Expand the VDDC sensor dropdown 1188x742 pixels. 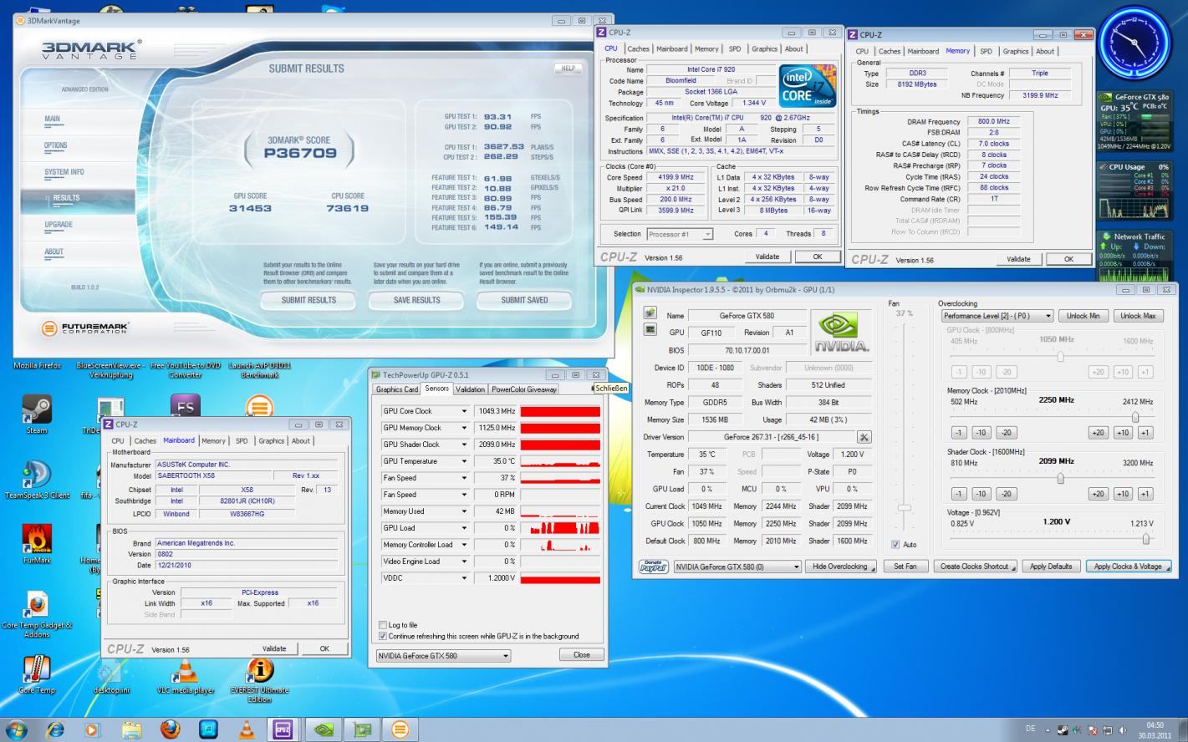(464, 578)
